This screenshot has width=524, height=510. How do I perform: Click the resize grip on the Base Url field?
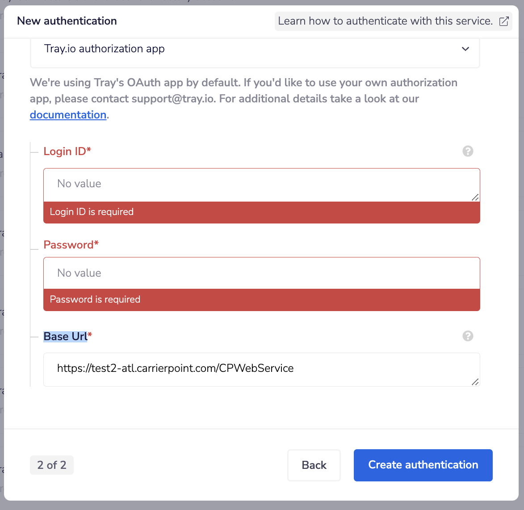[x=476, y=383]
